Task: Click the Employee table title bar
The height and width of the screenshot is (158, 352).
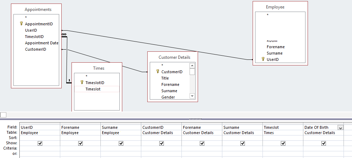Action: click(280, 7)
